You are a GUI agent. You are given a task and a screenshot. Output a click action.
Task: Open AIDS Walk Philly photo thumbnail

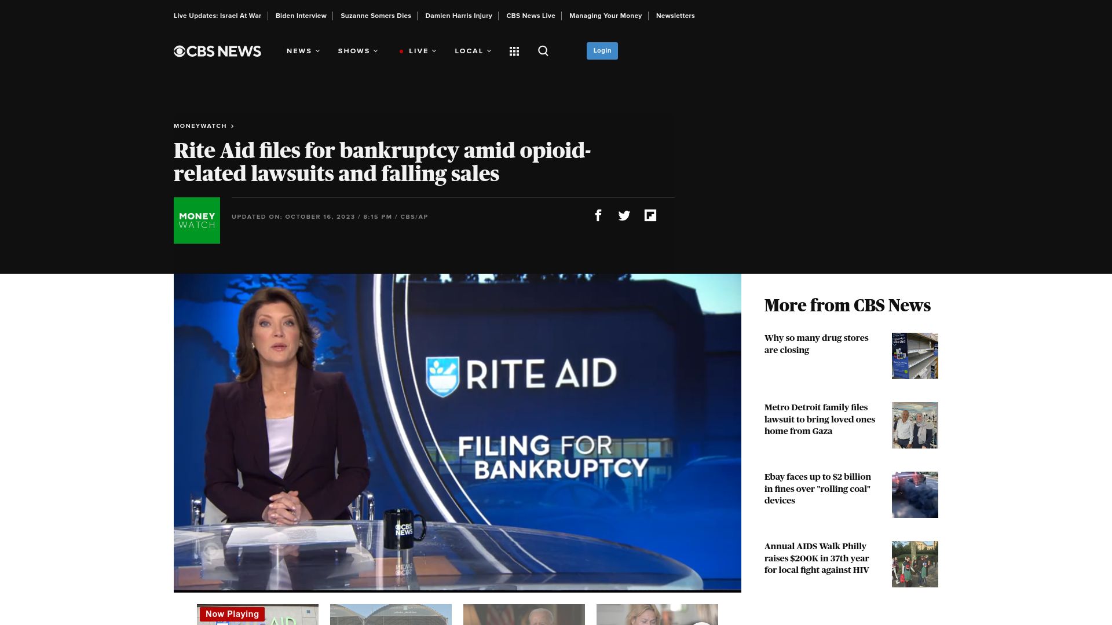[915, 564]
